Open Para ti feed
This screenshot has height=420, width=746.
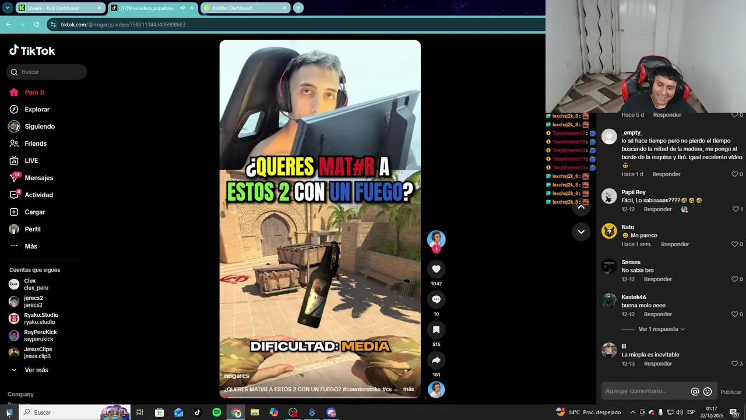pyautogui.click(x=27, y=92)
